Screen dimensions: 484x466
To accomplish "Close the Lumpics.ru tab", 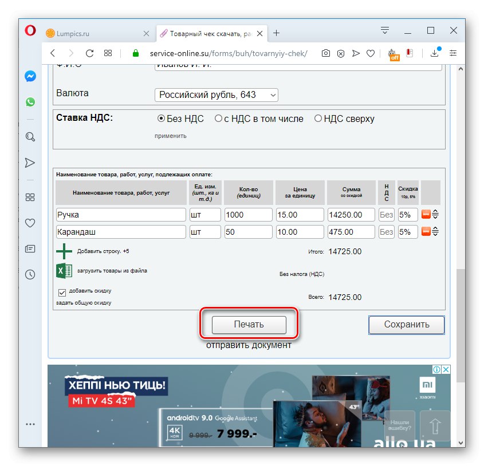I will click(x=146, y=33).
